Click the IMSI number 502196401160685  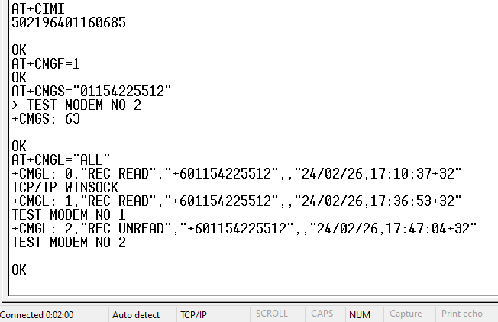tap(69, 22)
